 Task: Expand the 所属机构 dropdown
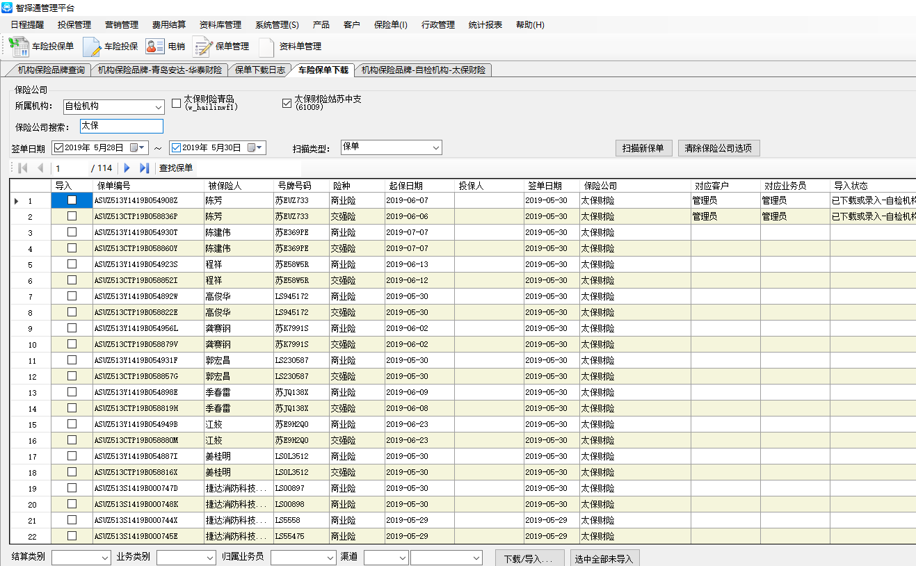[158, 107]
